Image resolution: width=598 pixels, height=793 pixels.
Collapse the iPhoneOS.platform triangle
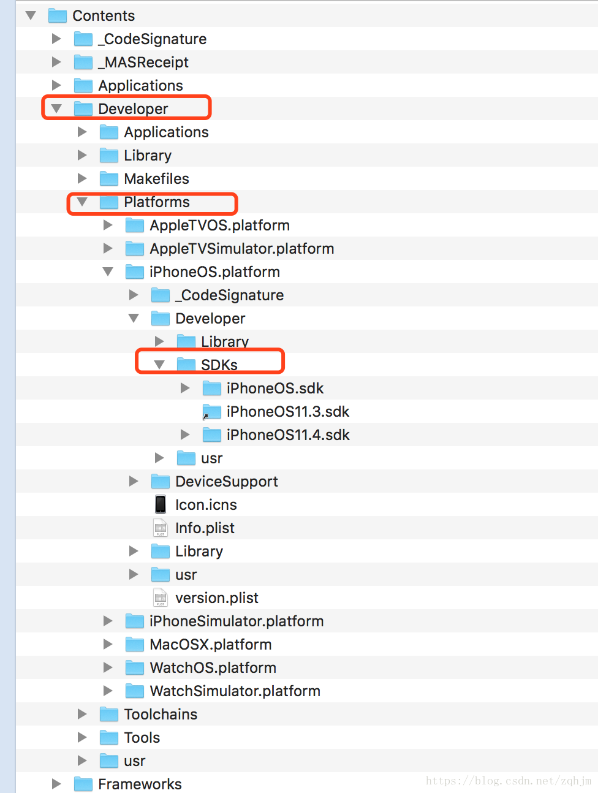tap(108, 271)
